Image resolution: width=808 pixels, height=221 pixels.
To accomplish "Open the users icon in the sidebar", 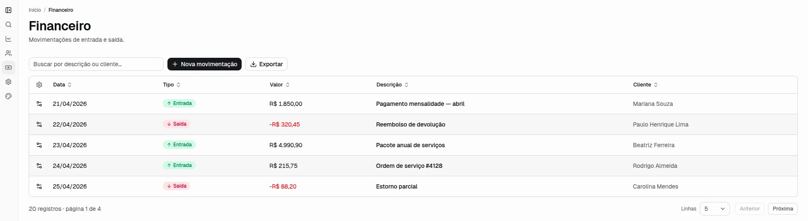I will [x=8, y=53].
